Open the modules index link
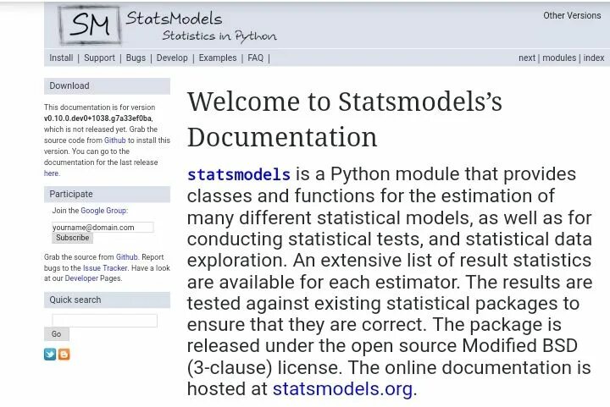This screenshot has width=610, height=407. click(x=559, y=58)
